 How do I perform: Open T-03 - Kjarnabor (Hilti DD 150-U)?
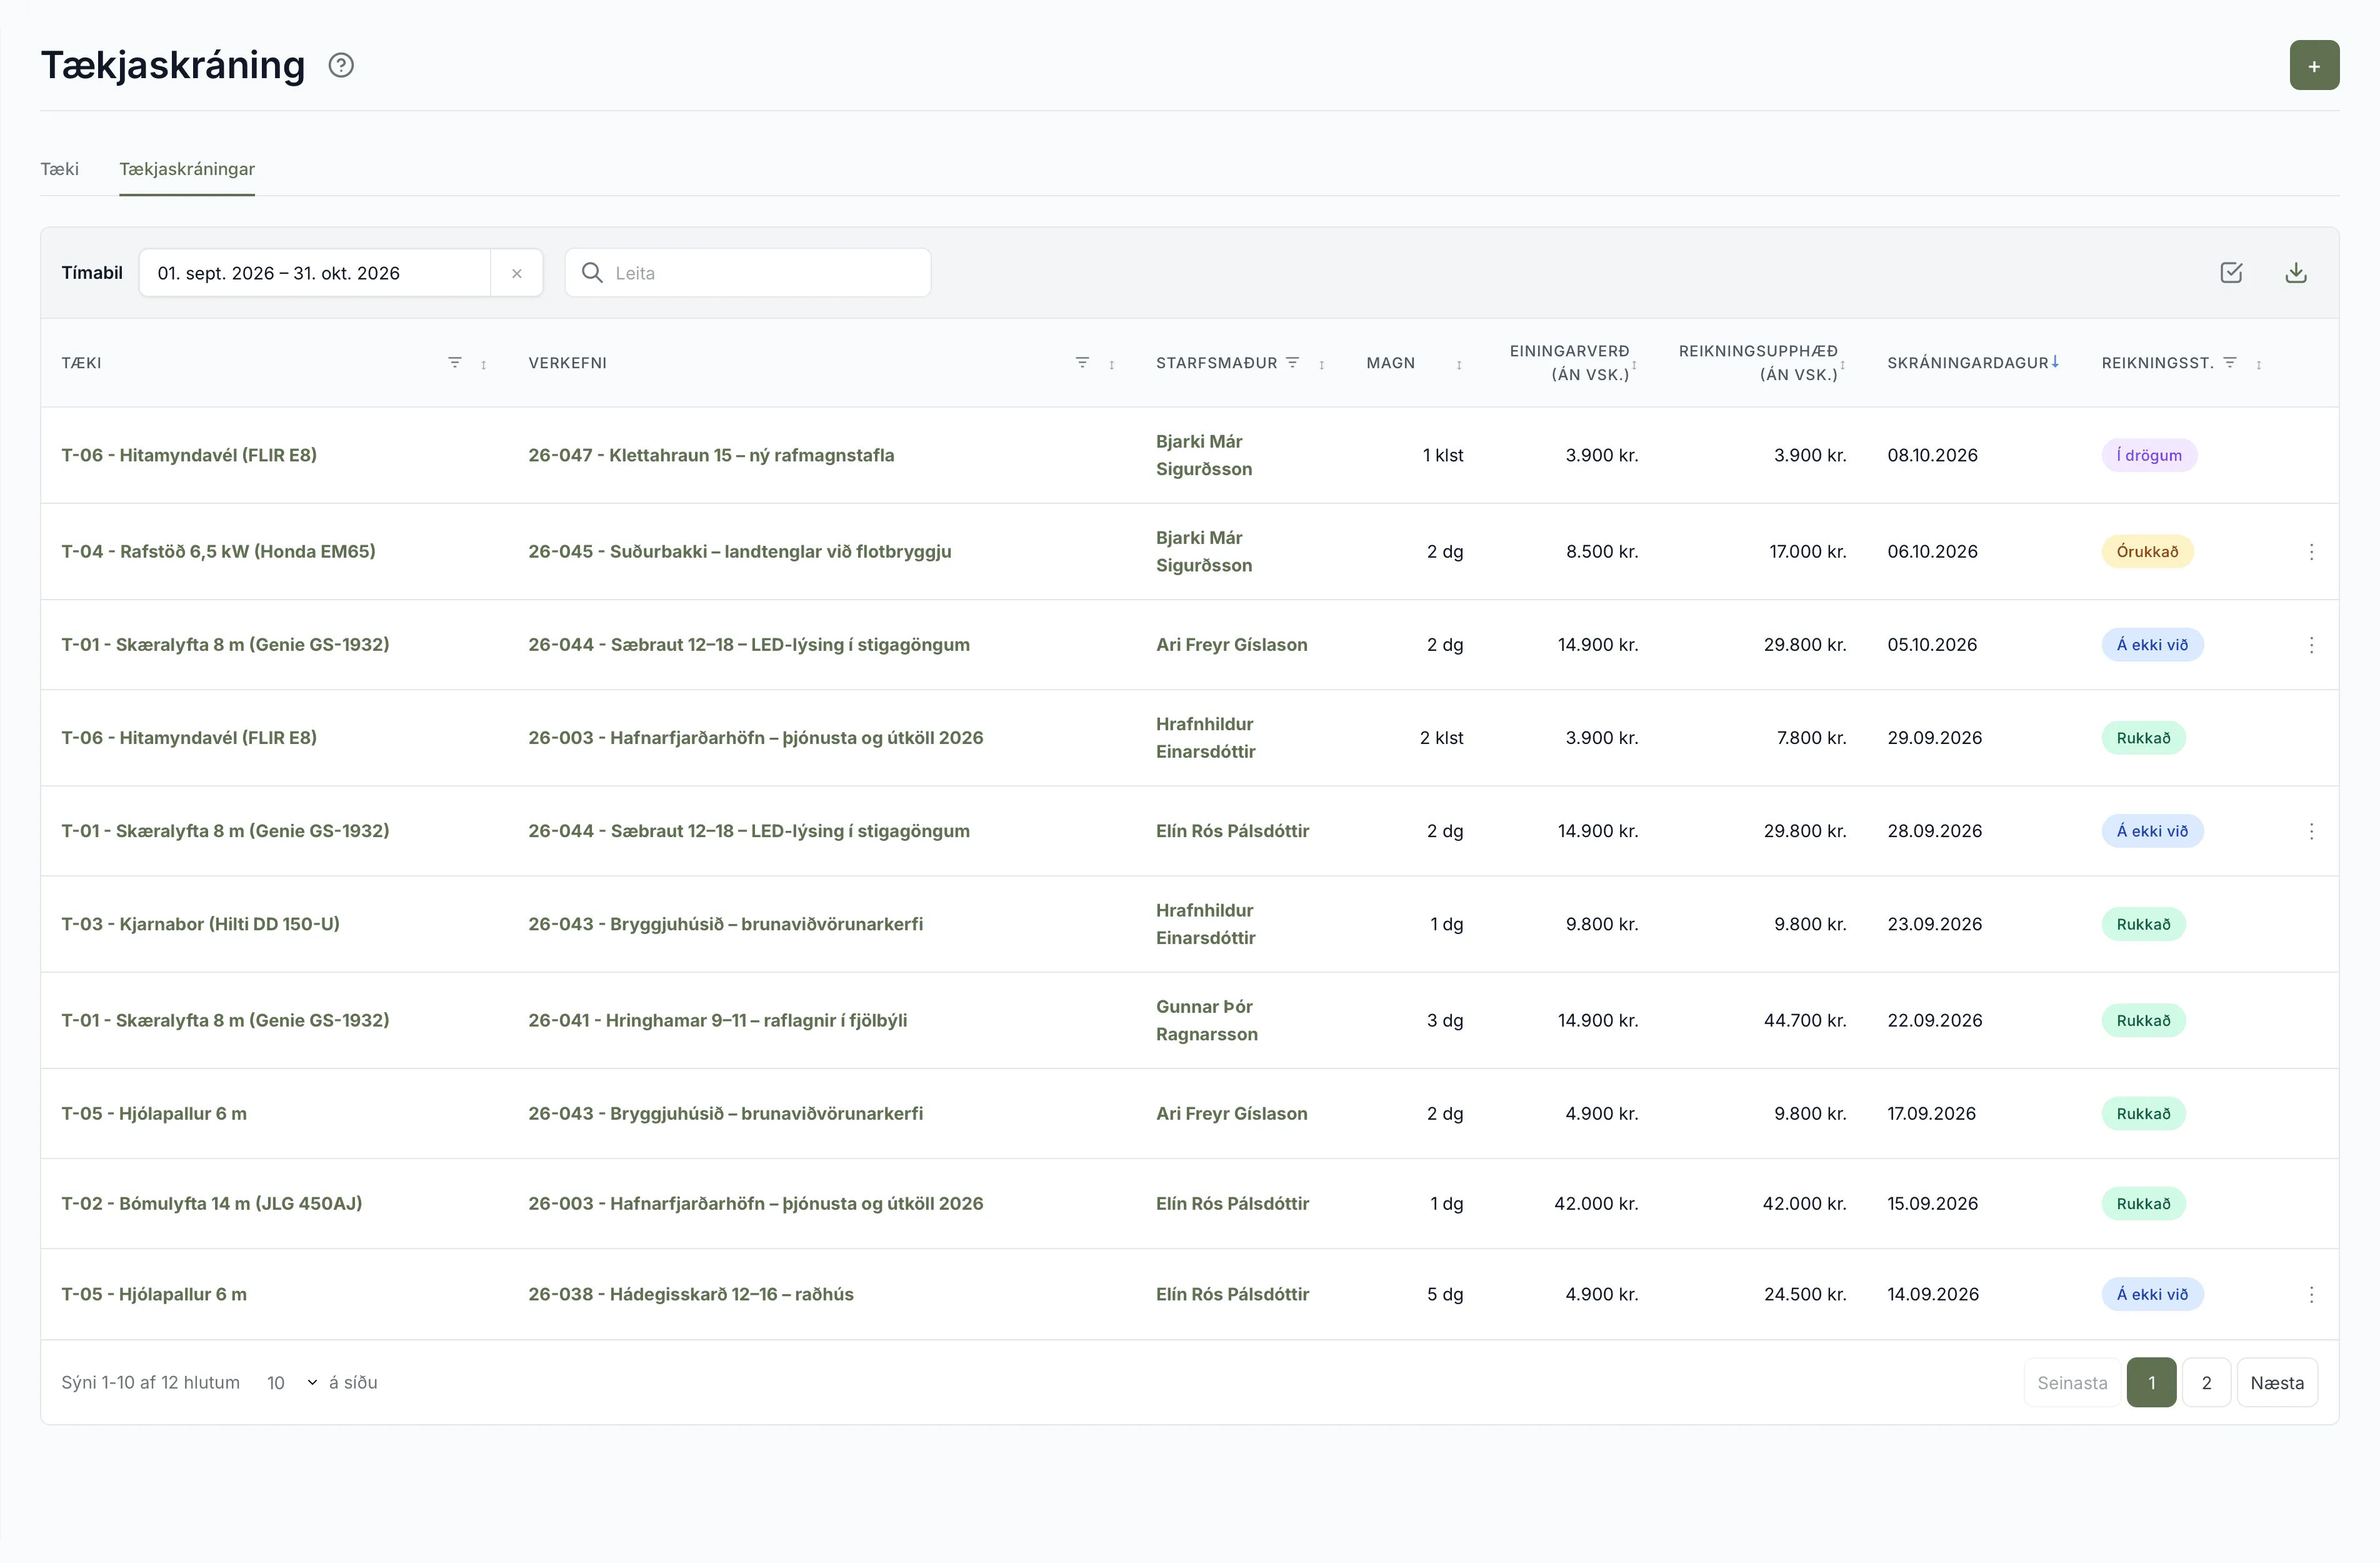200,923
